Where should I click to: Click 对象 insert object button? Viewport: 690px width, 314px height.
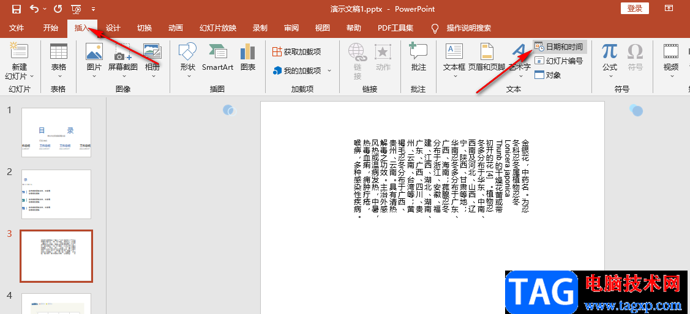click(x=549, y=75)
